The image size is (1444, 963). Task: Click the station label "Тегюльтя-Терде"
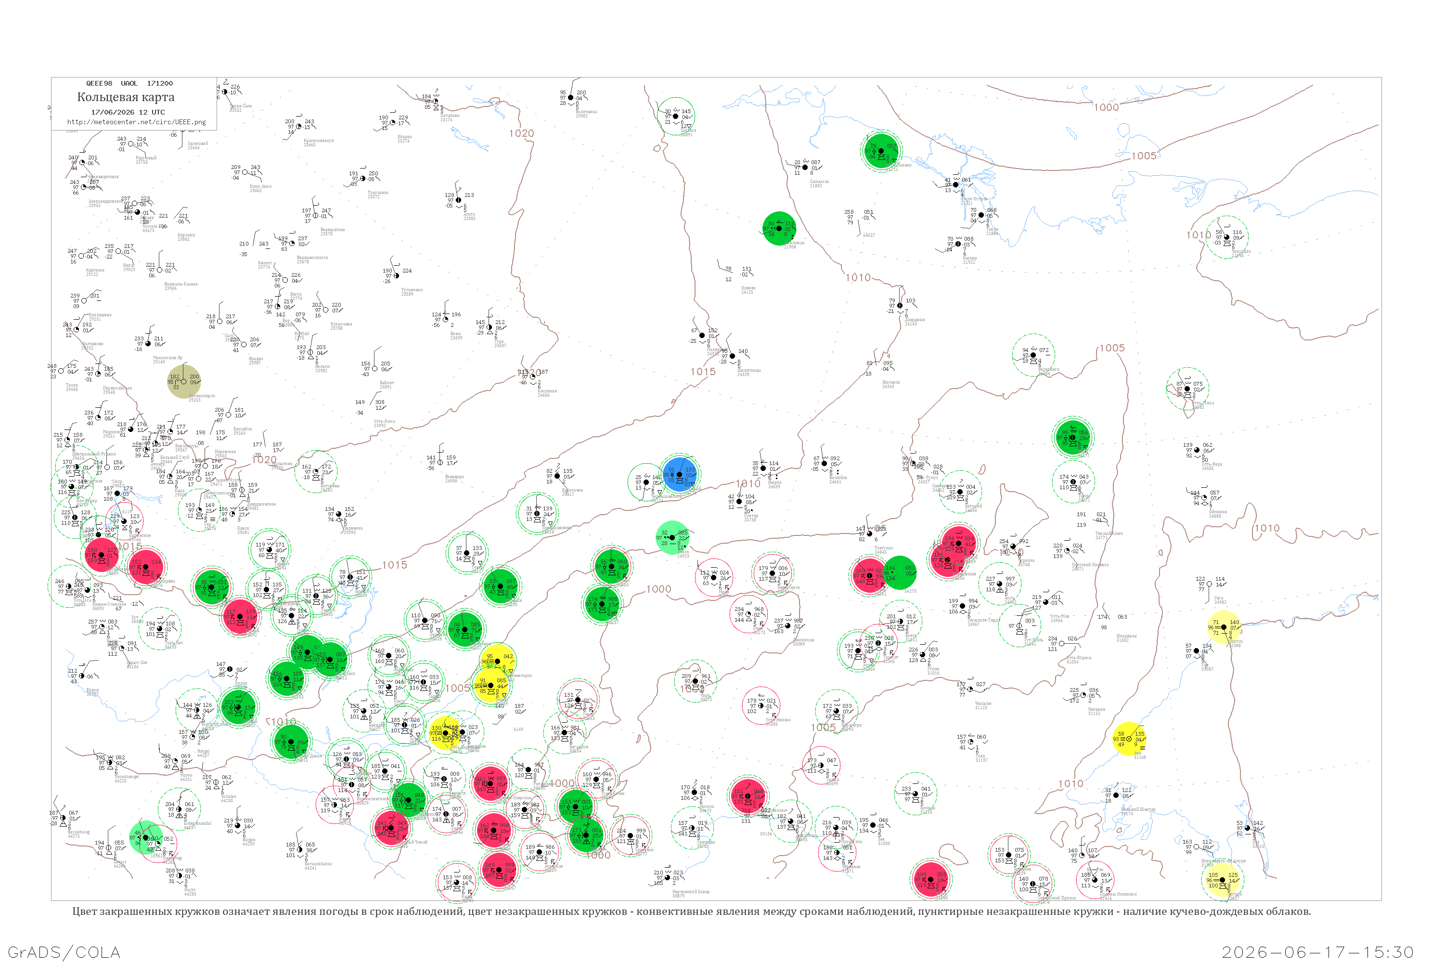point(984,620)
